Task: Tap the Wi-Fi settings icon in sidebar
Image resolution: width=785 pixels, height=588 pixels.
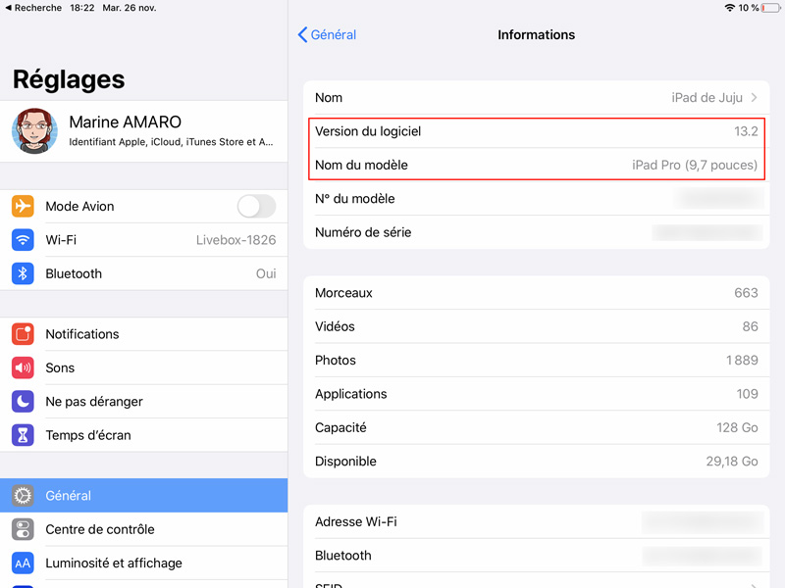Action: click(x=23, y=240)
